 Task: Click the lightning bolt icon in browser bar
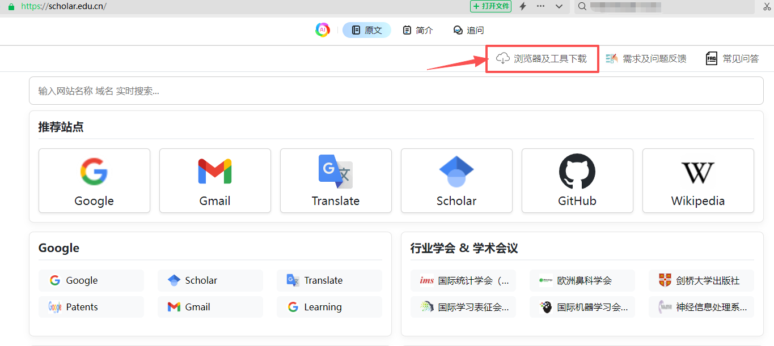tap(523, 6)
